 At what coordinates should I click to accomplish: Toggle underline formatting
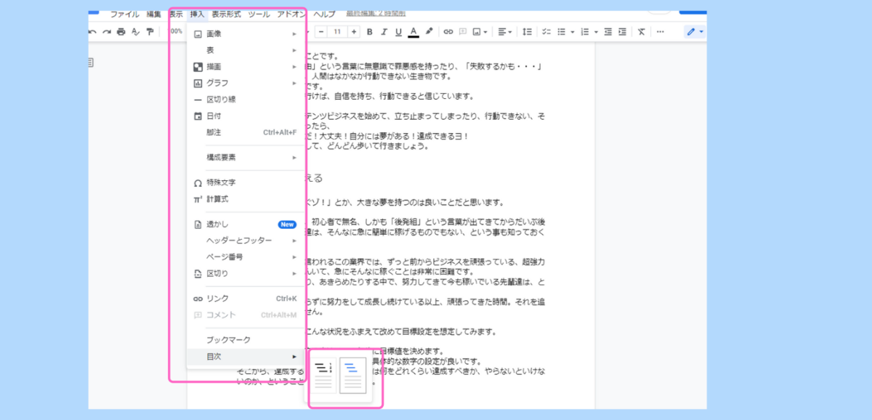click(398, 32)
